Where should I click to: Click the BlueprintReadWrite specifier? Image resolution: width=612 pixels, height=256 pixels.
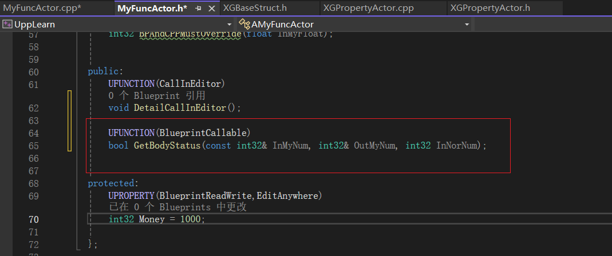tap(207, 196)
